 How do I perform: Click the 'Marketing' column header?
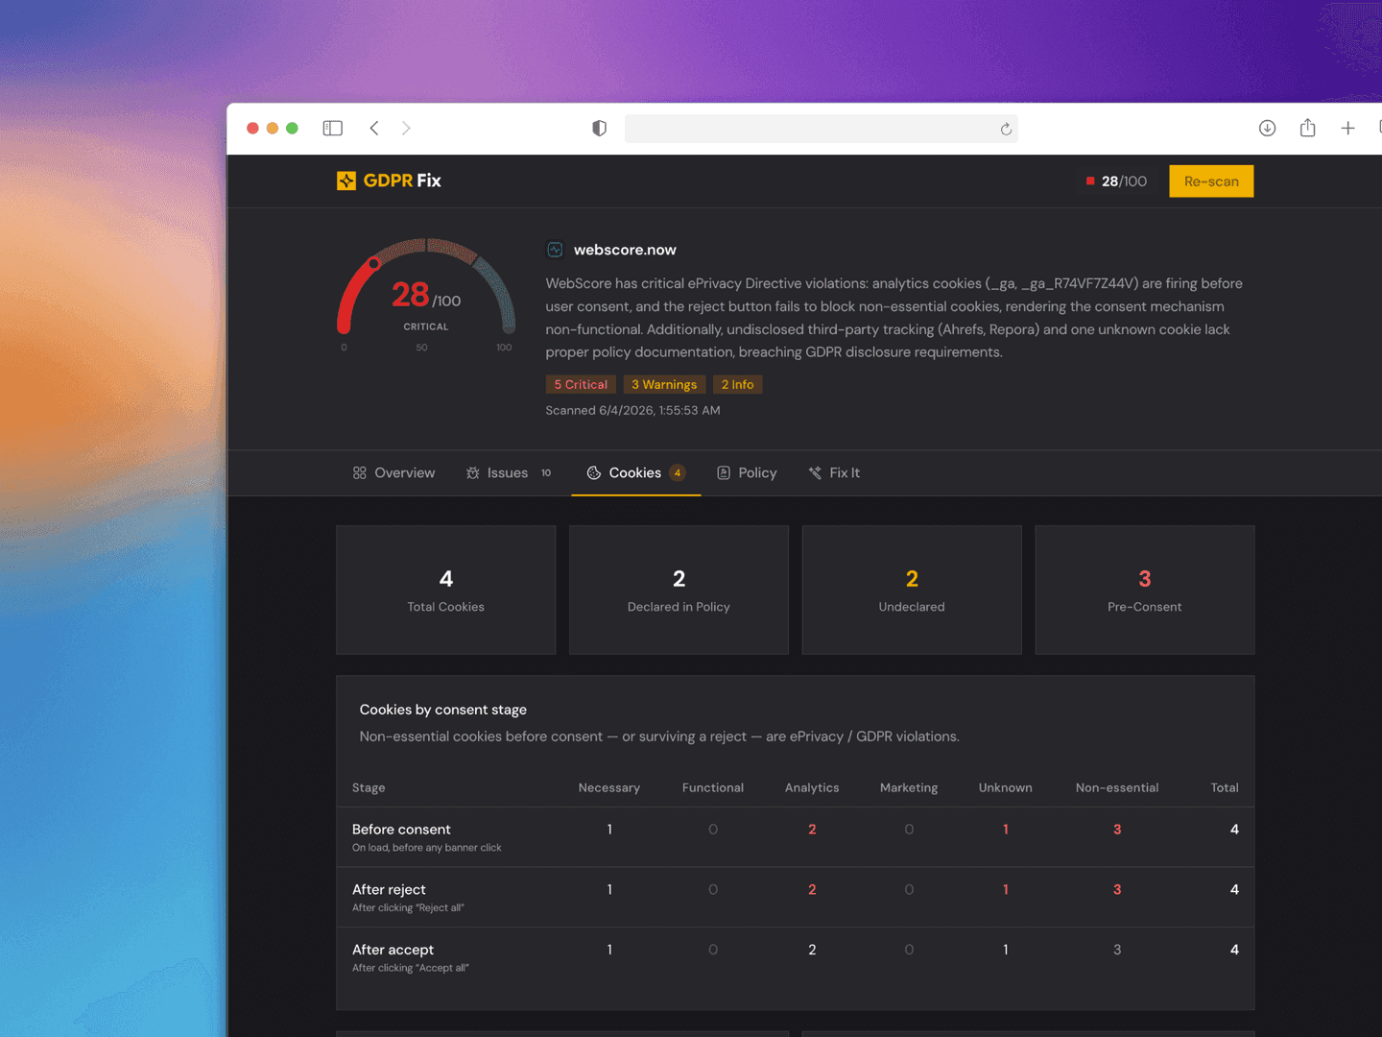(x=909, y=787)
